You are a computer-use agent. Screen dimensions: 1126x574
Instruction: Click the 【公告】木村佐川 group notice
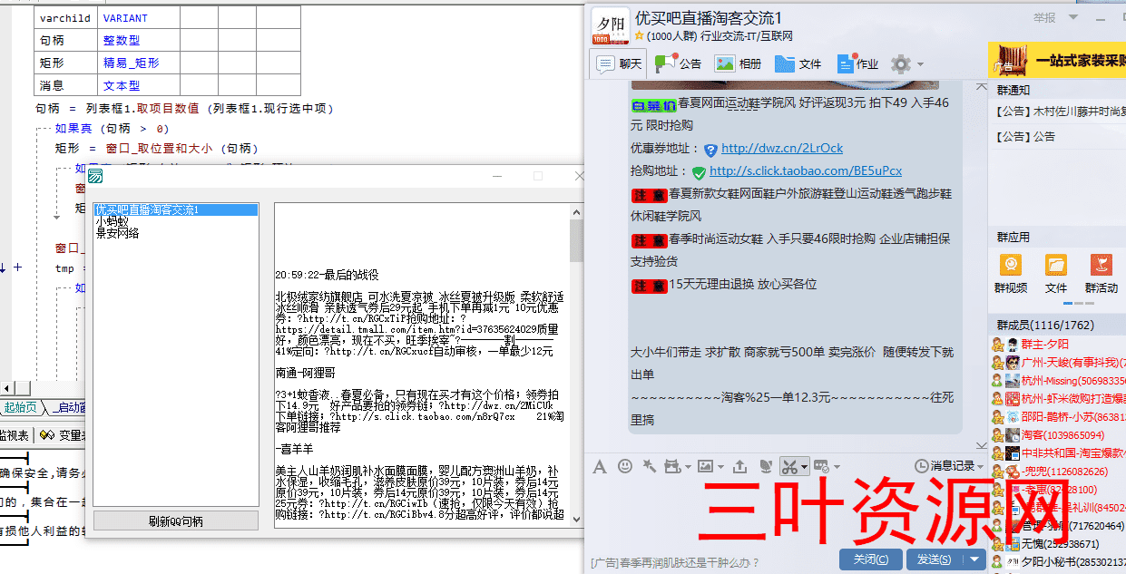(1061, 112)
